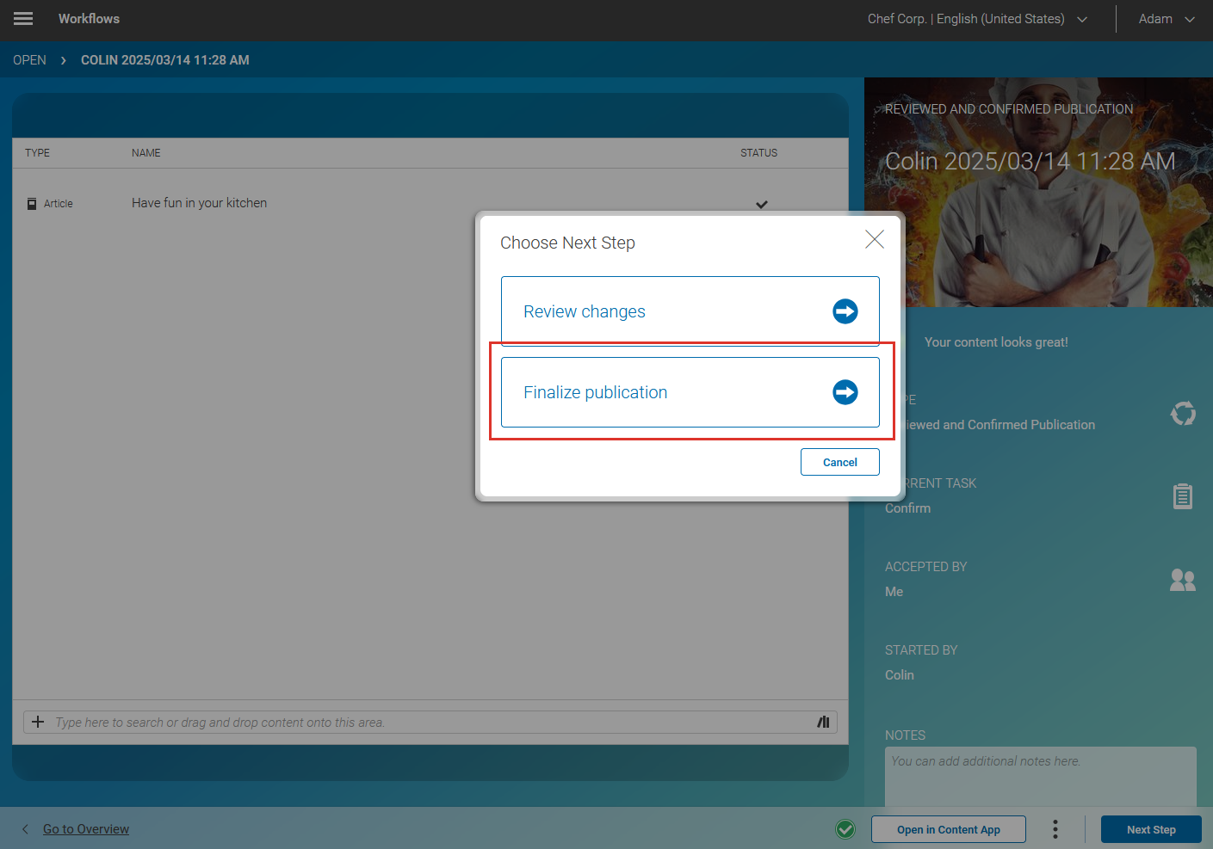Select OPEN in the breadcrumb trail
Screen dimensions: 1213x849
pos(29,59)
